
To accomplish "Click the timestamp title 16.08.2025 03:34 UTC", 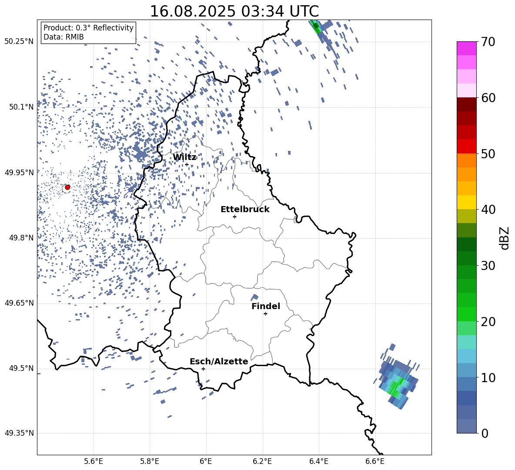I will [x=234, y=11].
